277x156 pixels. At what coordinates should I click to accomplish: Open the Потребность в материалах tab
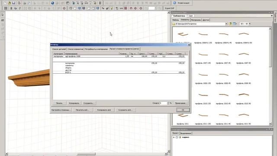96,49
